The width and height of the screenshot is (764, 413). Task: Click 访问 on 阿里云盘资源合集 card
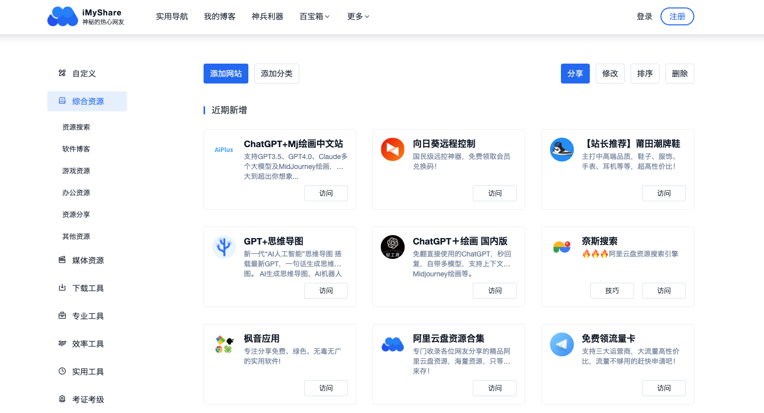tap(495, 388)
